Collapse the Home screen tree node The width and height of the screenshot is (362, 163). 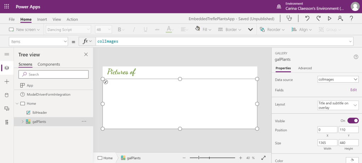[17, 103]
